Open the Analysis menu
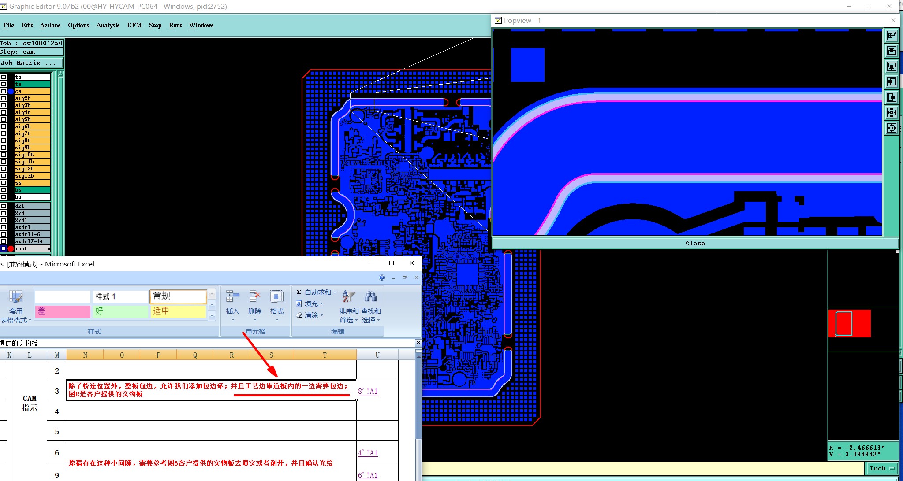This screenshot has width=903, height=481. click(x=108, y=25)
